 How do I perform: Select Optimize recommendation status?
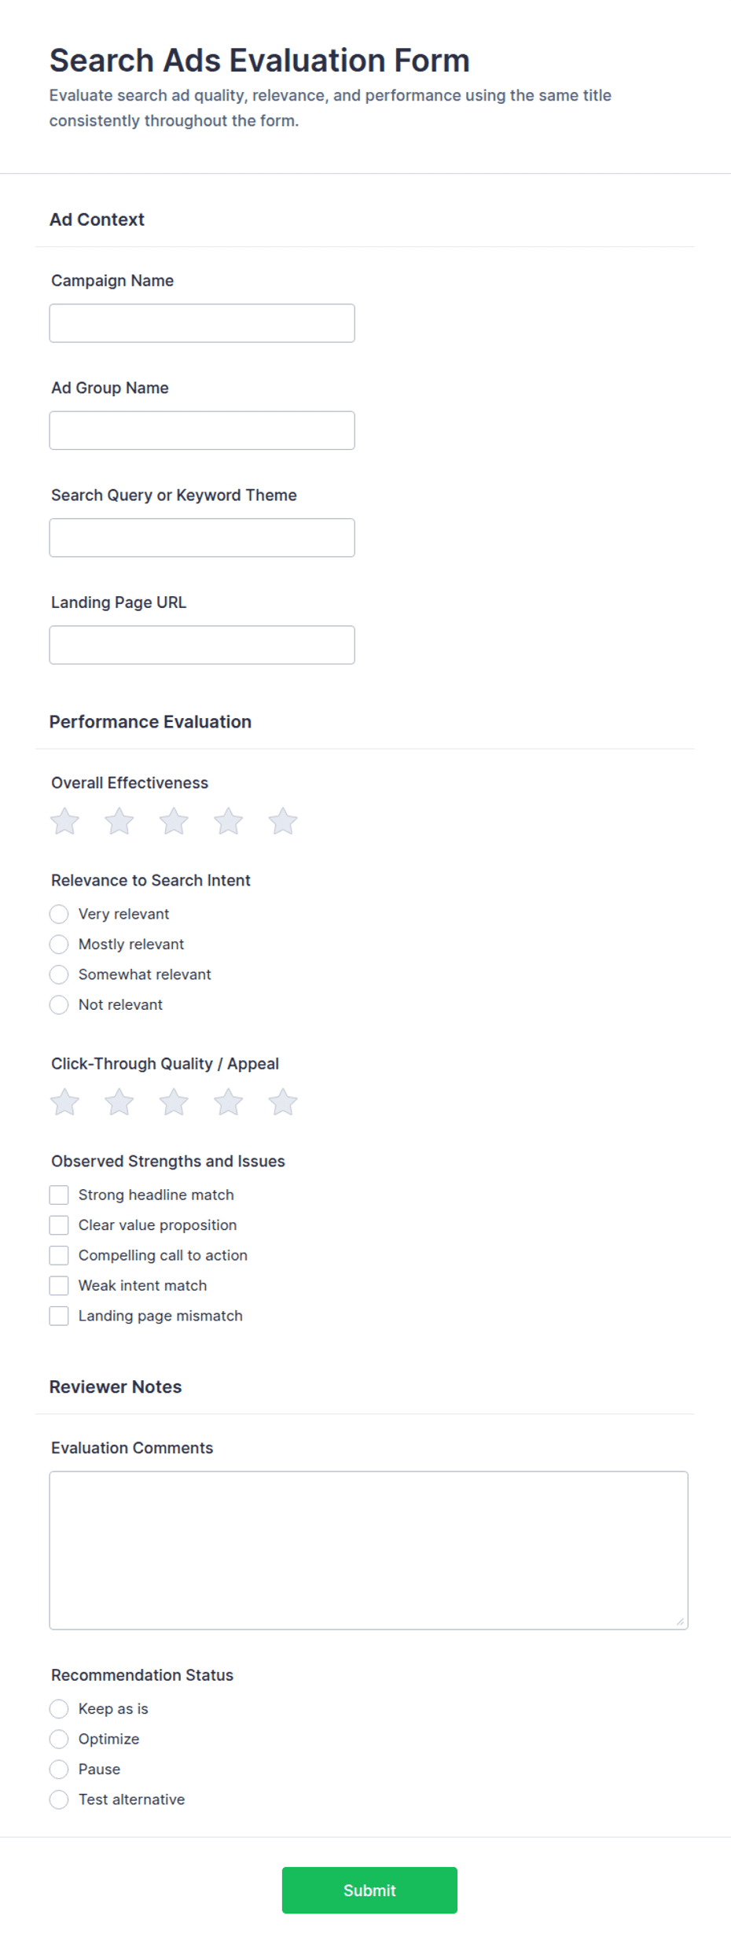(59, 1739)
